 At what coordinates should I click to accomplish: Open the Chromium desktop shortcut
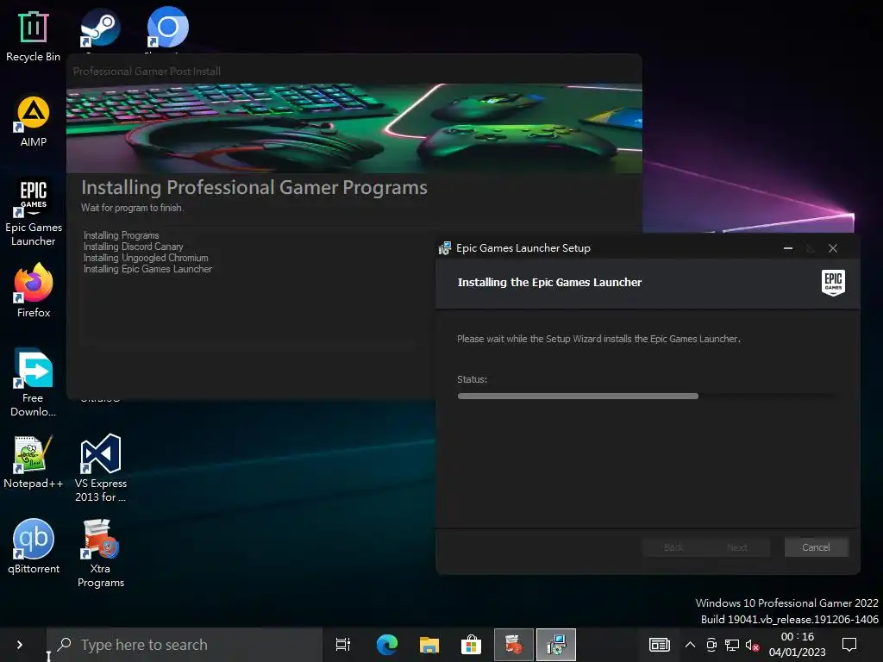pos(167,28)
